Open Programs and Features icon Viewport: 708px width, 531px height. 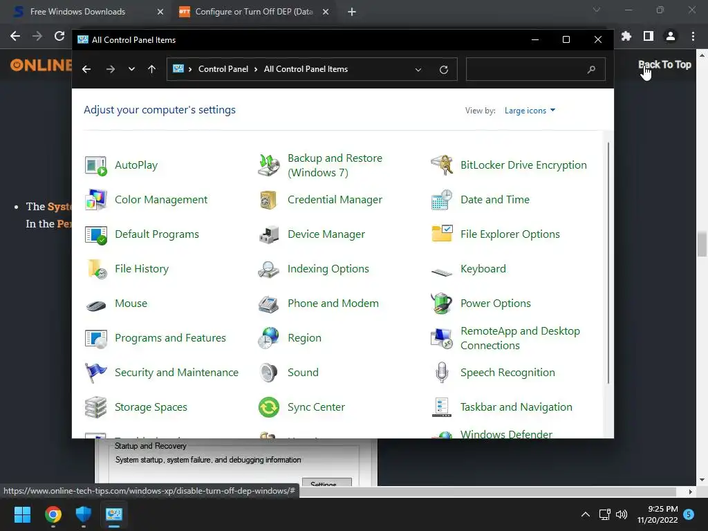pyautogui.click(x=95, y=339)
